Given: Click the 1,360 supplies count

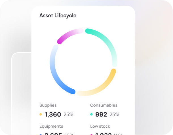Looking at the screenshot, I should 53,115.
